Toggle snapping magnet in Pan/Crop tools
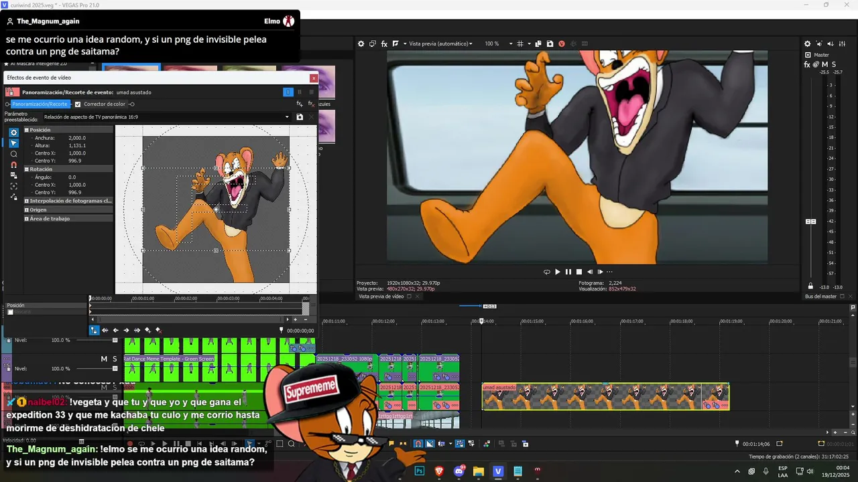The image size is (858, 482). click(13, 165)
